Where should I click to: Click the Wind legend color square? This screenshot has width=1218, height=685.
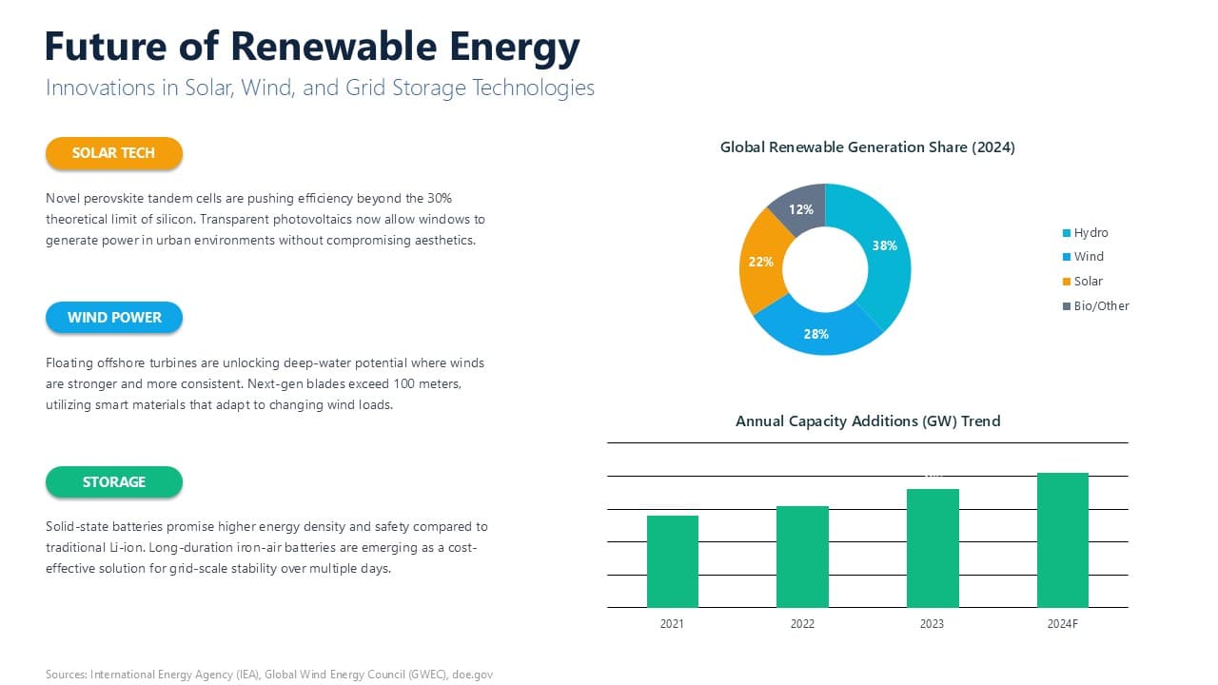point(1066,256)
